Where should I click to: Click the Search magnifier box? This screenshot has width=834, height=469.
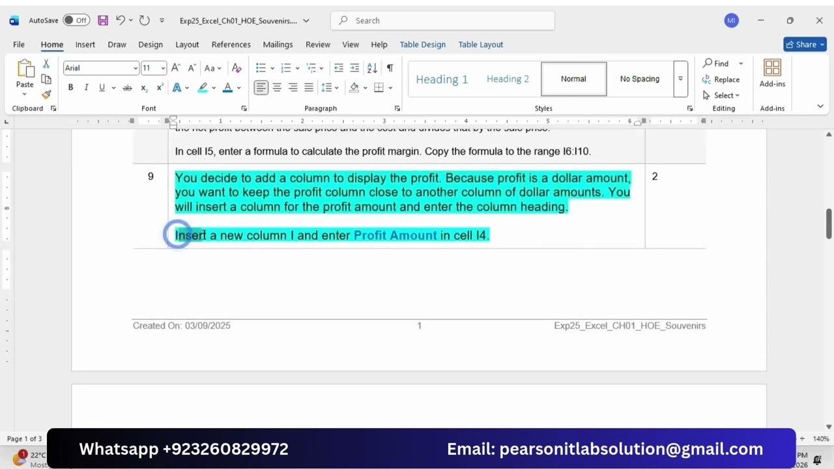[442, 20]
